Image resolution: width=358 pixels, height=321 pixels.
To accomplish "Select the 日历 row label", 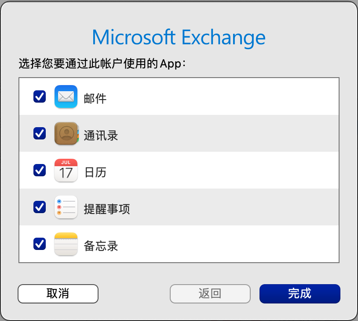I will pos(95,171).
